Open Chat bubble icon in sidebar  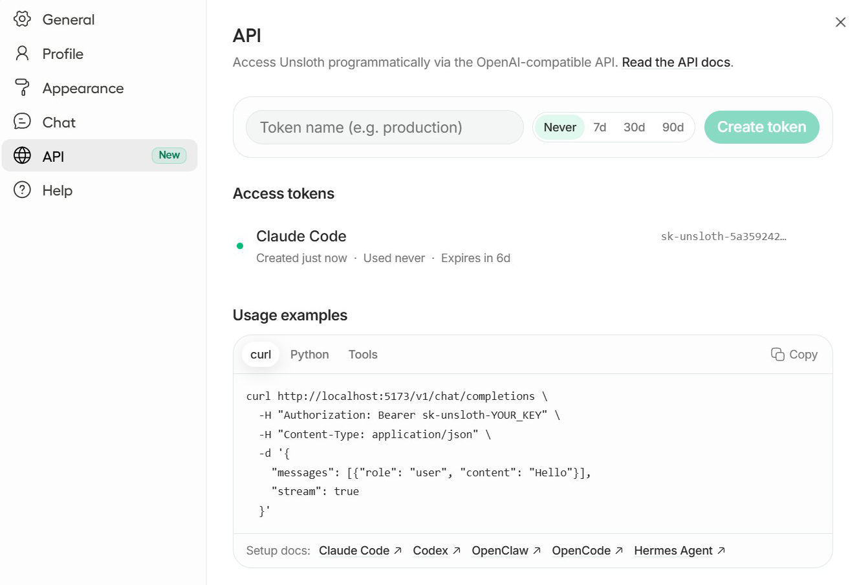22,122
